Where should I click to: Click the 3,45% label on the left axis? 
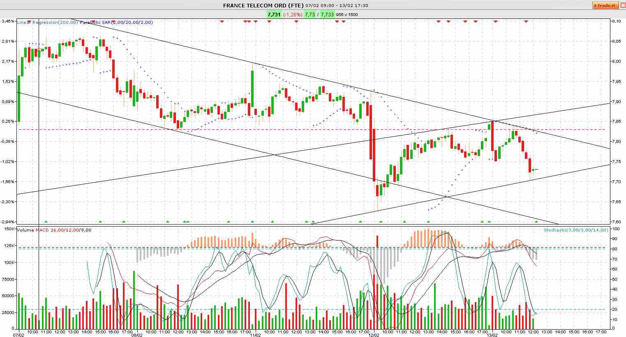click(8, 21)
